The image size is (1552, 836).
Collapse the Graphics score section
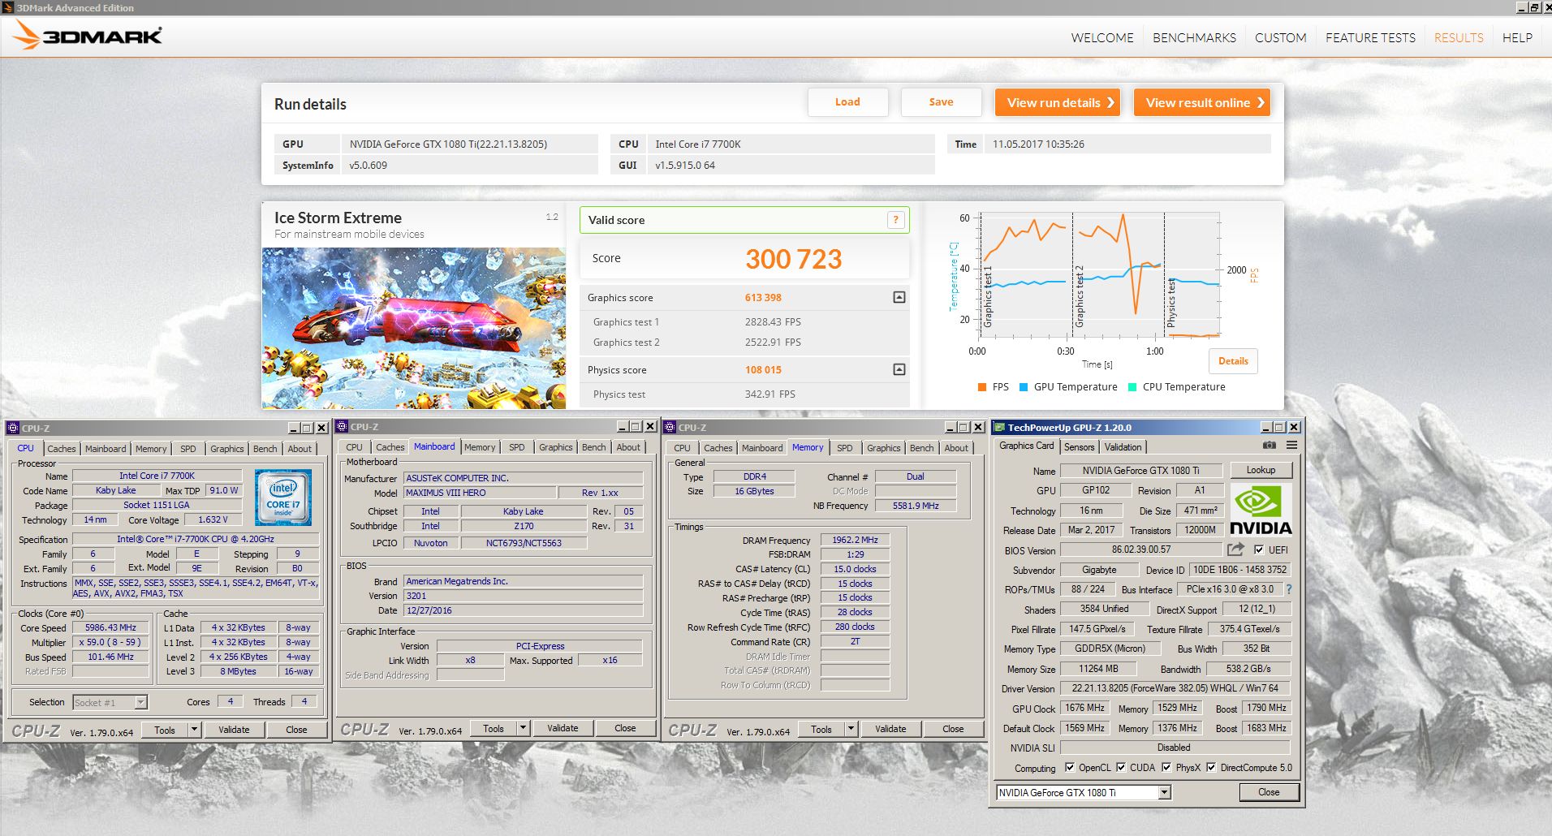tap(899, 297)
